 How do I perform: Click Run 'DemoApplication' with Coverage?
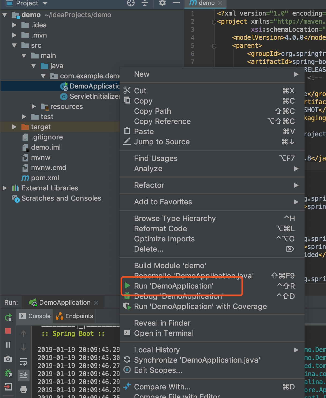coord(212,306)
